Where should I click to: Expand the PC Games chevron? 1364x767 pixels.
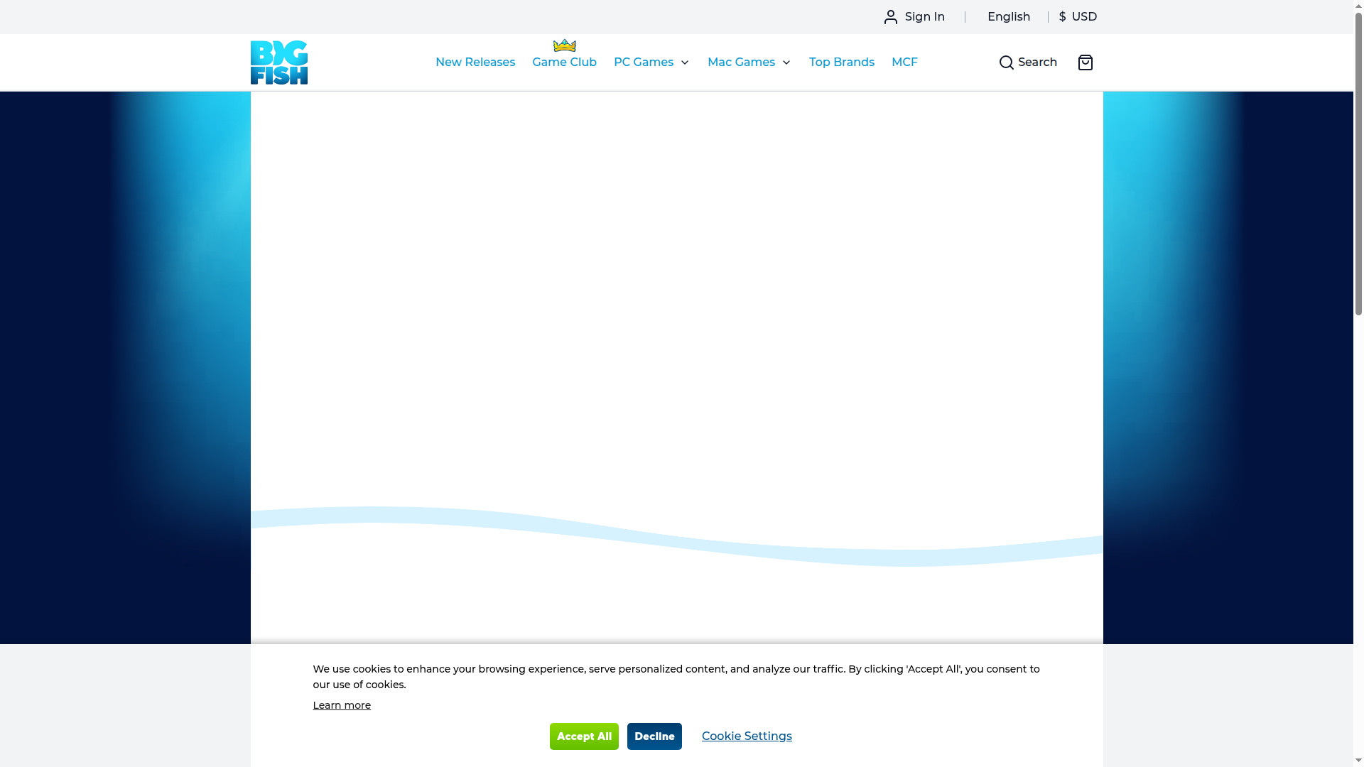685,62
